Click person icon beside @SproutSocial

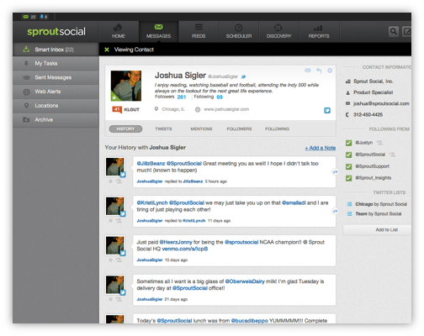392,155
